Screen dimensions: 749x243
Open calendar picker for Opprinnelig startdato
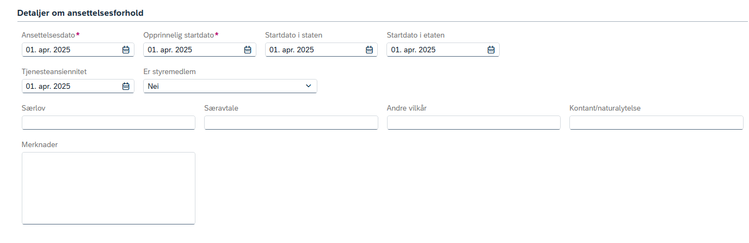(x=248, y=50)
